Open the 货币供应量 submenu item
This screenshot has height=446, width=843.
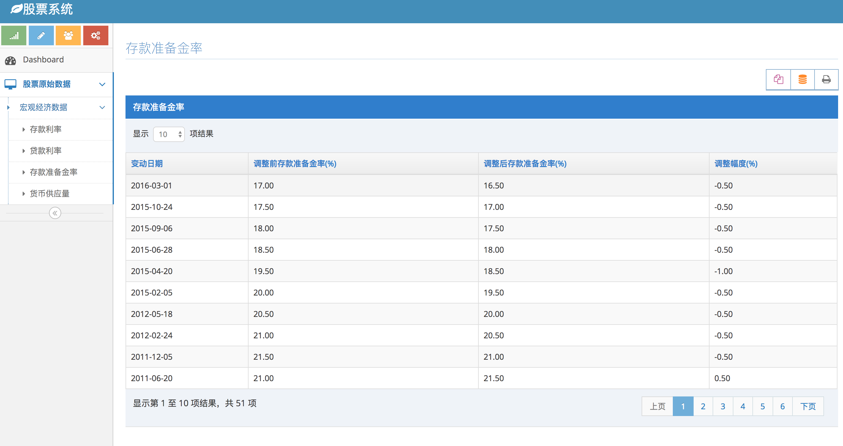pyautogui.click(x=49, y=194)
